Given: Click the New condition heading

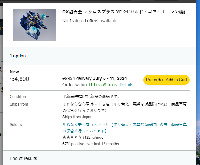Looking at the screenshot, I should click(14, 72).
